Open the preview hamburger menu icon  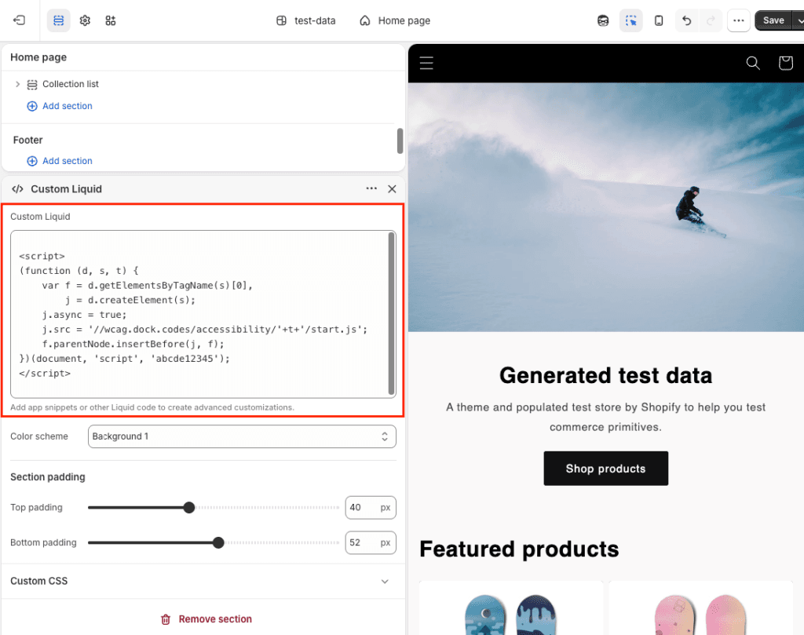coord(426,64)
